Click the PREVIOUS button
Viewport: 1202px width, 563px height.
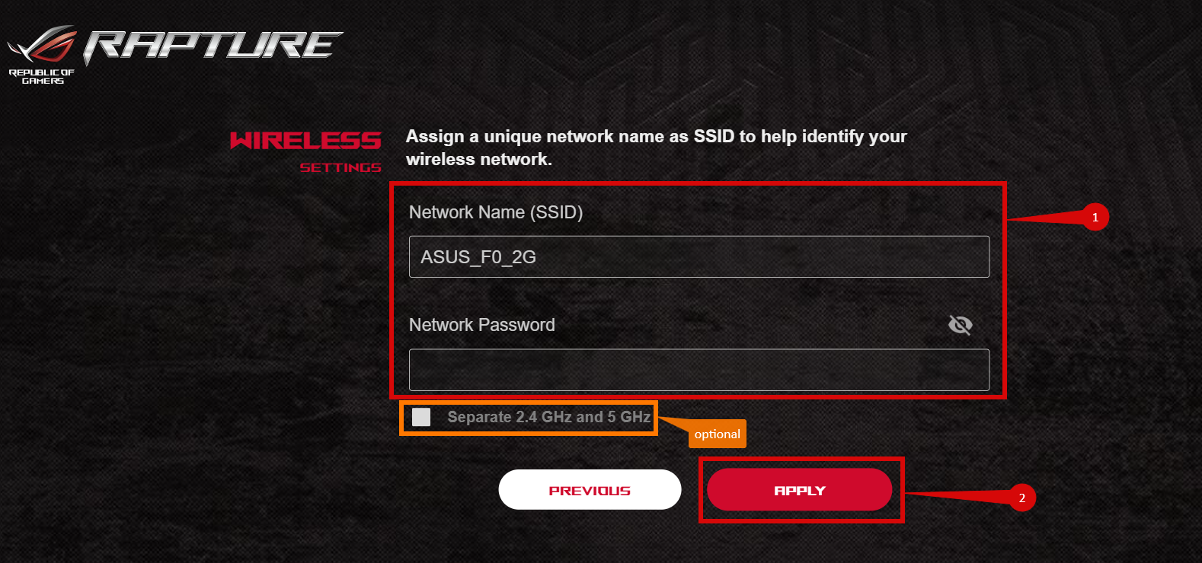590,489
